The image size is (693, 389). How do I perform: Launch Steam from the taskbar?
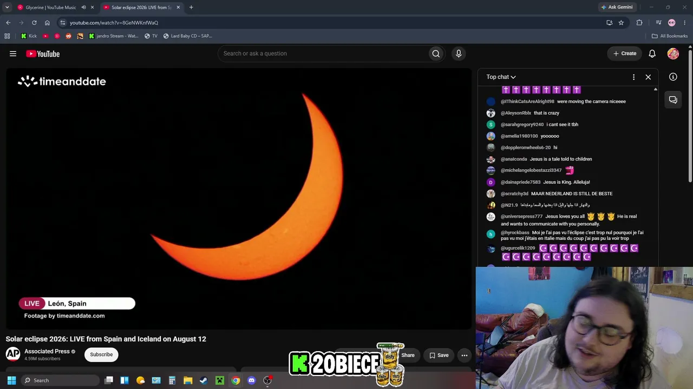click(x=204, y=380)
